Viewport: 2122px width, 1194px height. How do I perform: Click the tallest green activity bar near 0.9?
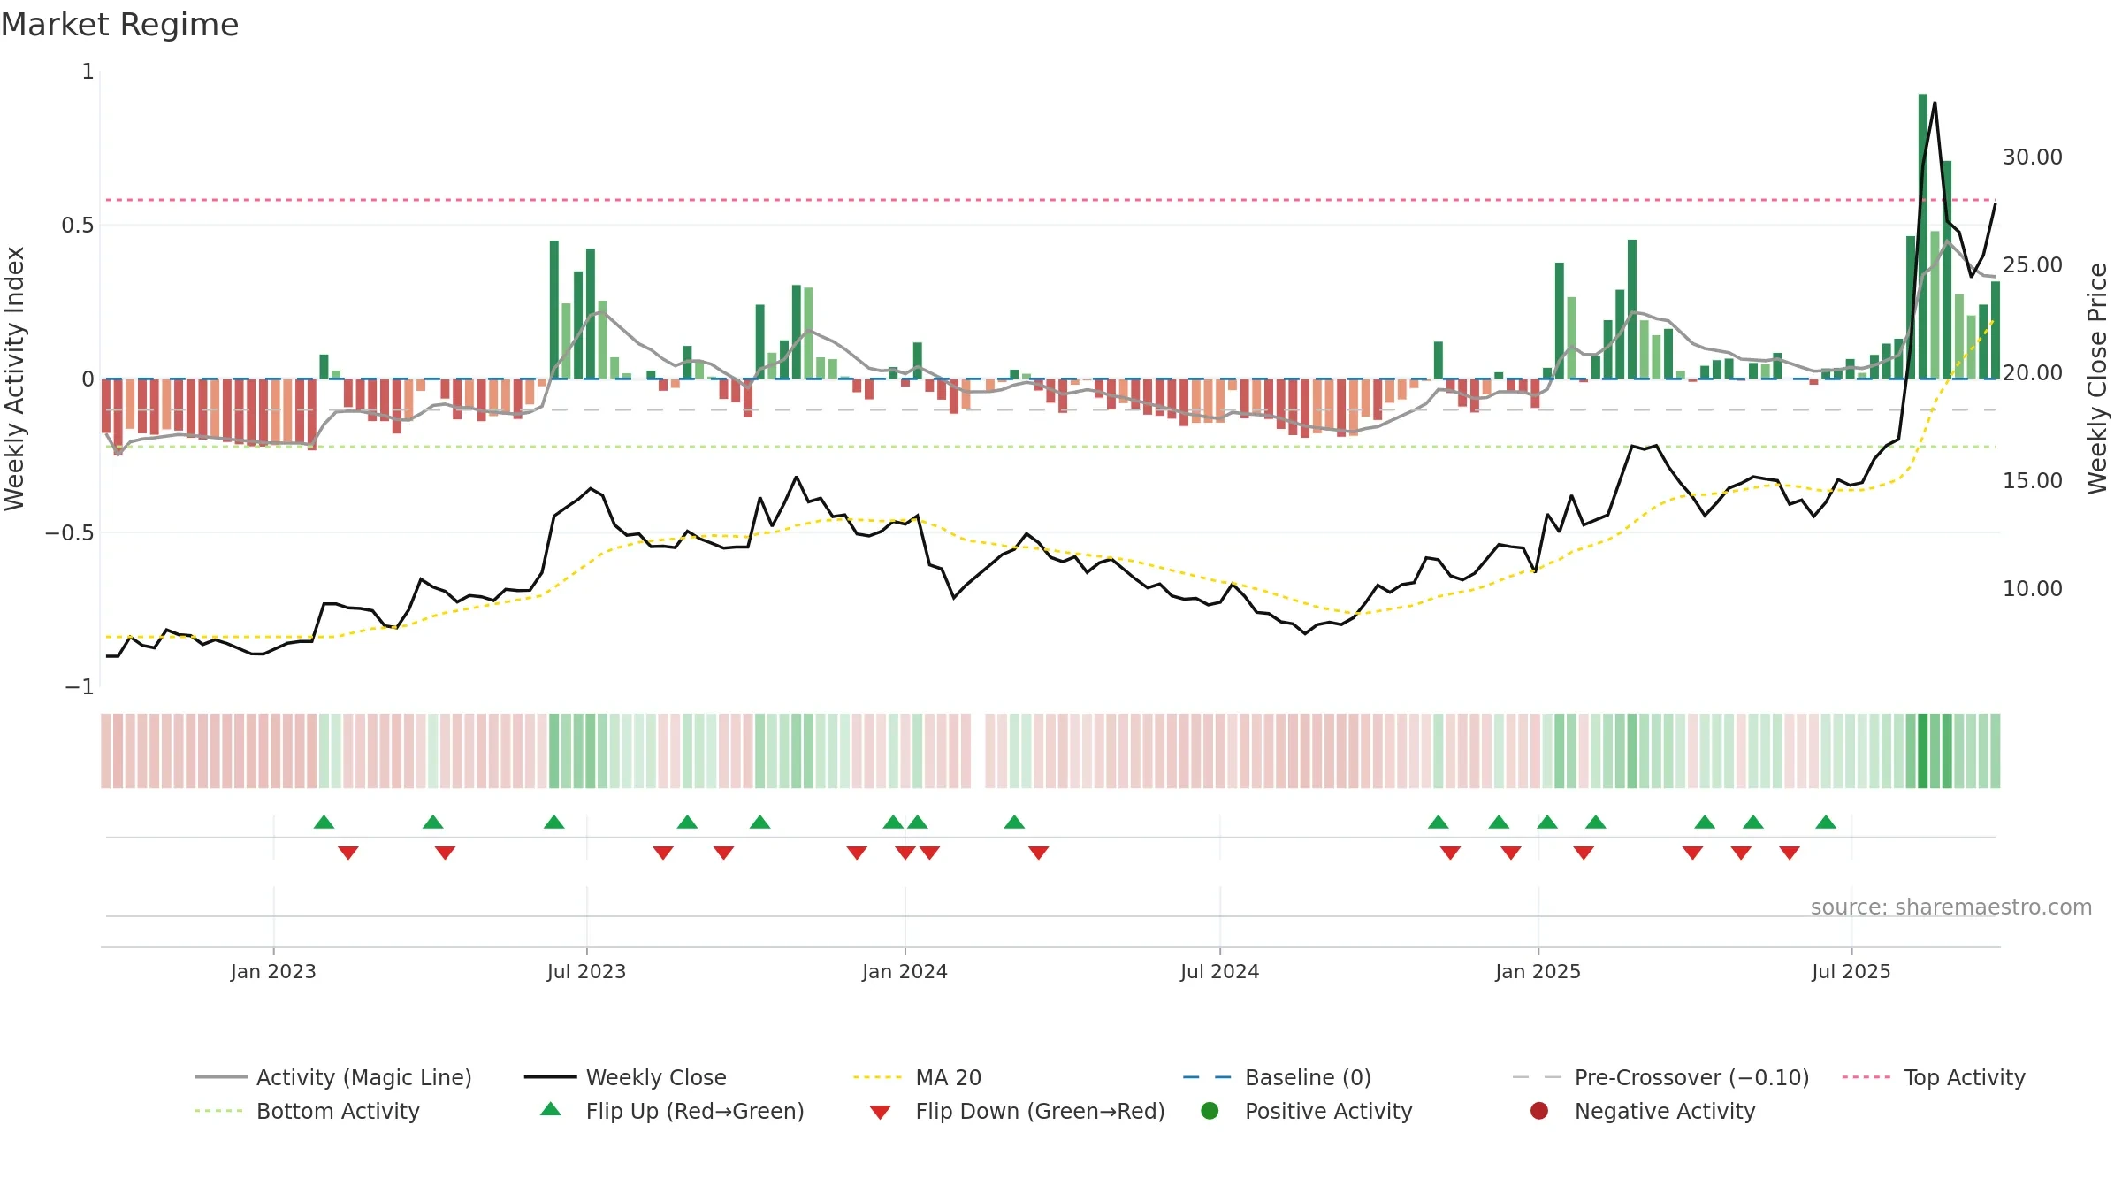click(x=1922, y=236)
